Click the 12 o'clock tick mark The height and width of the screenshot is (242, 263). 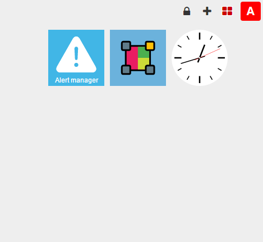coord(200,36)
